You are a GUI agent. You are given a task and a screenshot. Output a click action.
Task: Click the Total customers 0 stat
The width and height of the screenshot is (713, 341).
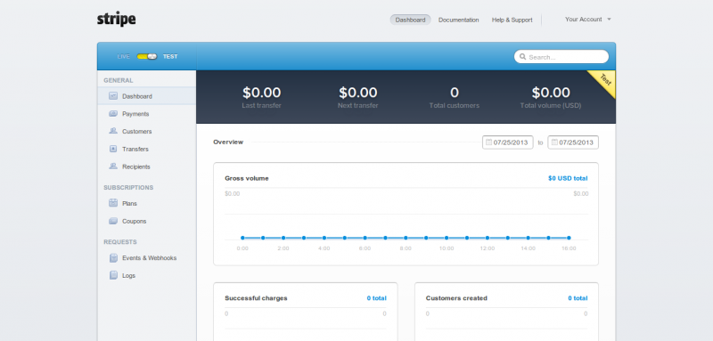pyautogui.click(x=455, y=97)
